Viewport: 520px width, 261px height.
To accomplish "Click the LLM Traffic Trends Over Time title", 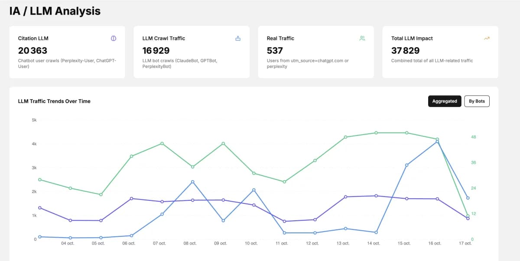I will [54, 101].
